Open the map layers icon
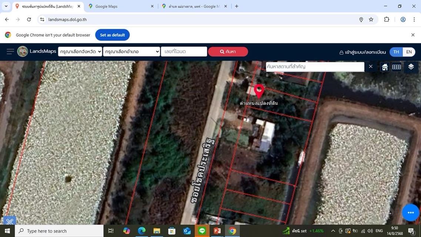This screenshot has height=237, width=421. (x=411, y=67)
